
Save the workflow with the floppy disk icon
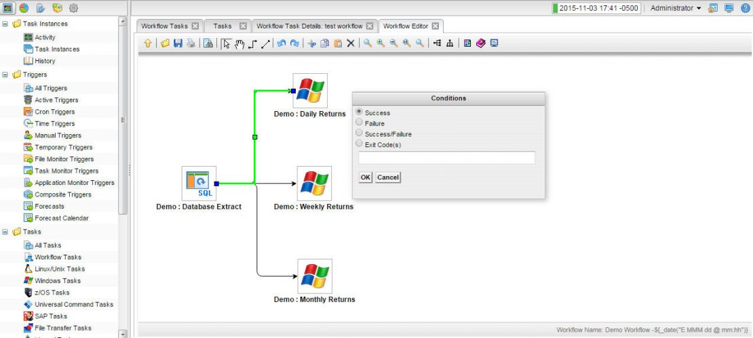click(x=178, y=43)
